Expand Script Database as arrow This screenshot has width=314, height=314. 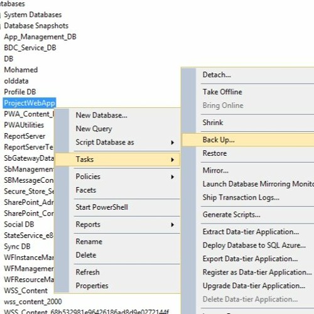click(172, 143)
